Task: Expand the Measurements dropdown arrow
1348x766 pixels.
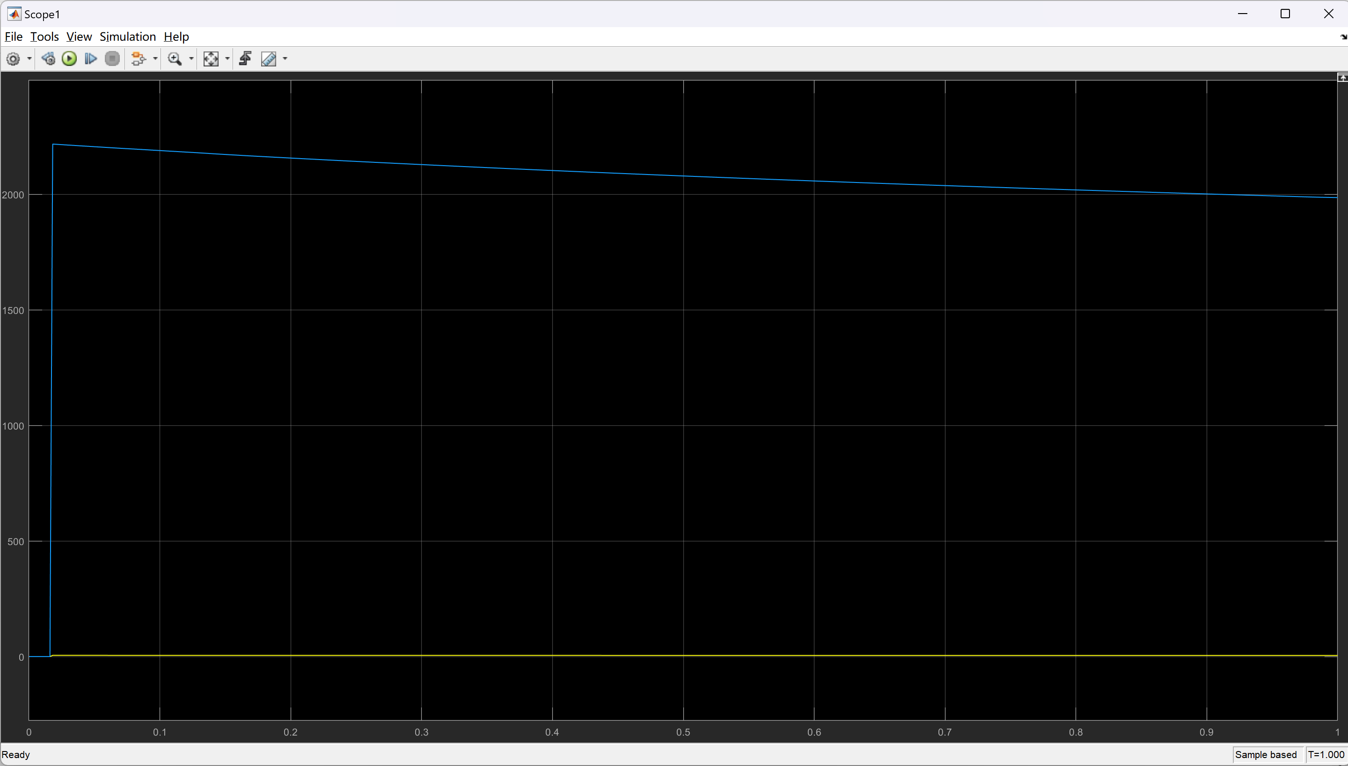Action: [x=285, y=59]
